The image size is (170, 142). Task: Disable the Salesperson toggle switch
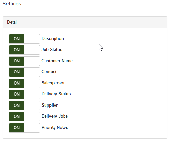(x=25, y=83)
